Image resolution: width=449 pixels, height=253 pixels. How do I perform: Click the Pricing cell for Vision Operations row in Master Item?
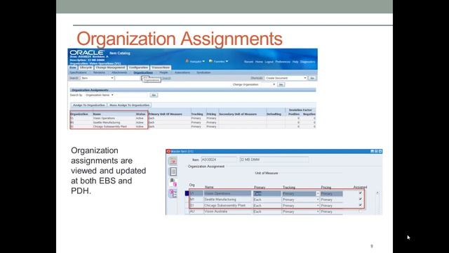[x=332, y=194]
